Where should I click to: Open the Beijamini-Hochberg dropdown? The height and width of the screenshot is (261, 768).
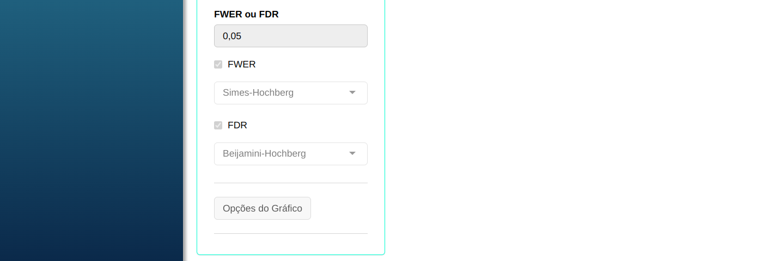click(x=290, y=154)
